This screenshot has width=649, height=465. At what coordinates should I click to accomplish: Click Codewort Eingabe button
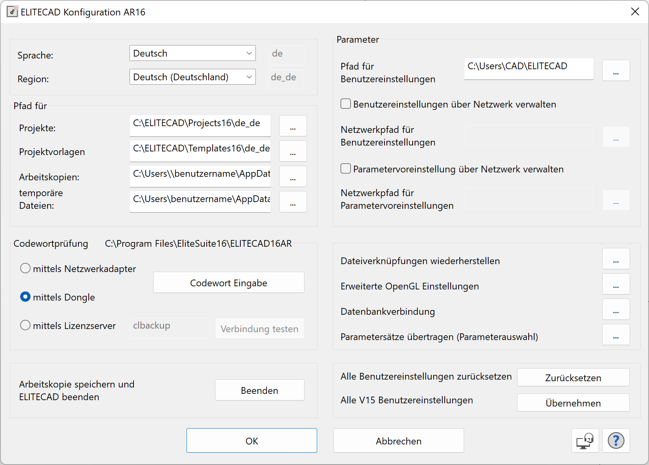coord(229,282)
